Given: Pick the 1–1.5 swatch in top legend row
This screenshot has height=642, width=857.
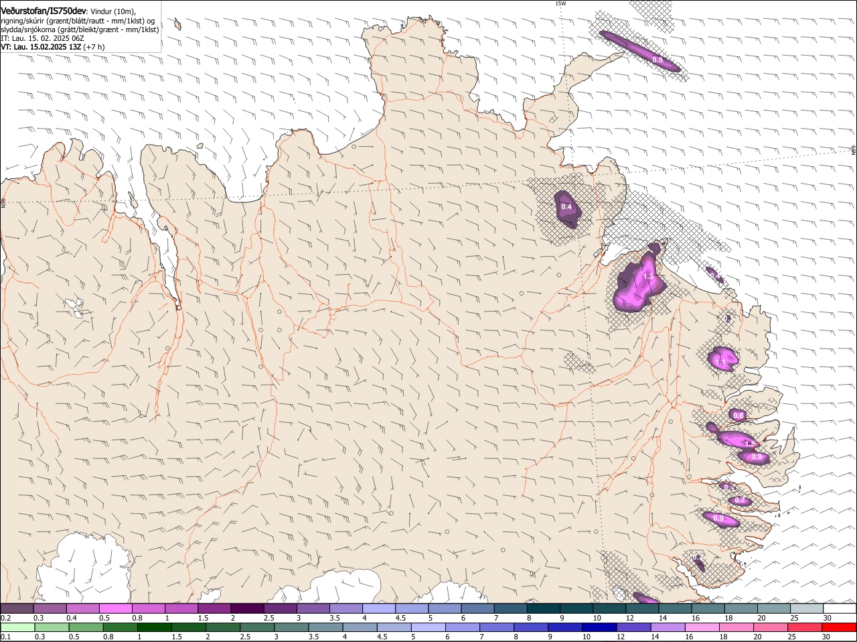Looking at the screenshot, I should 181,608.
